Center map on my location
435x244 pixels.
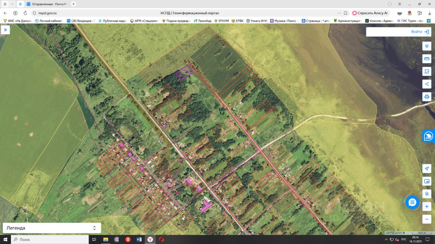427,169
